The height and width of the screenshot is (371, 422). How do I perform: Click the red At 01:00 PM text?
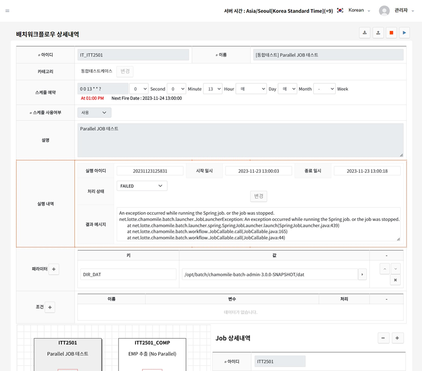pos(92,98)
